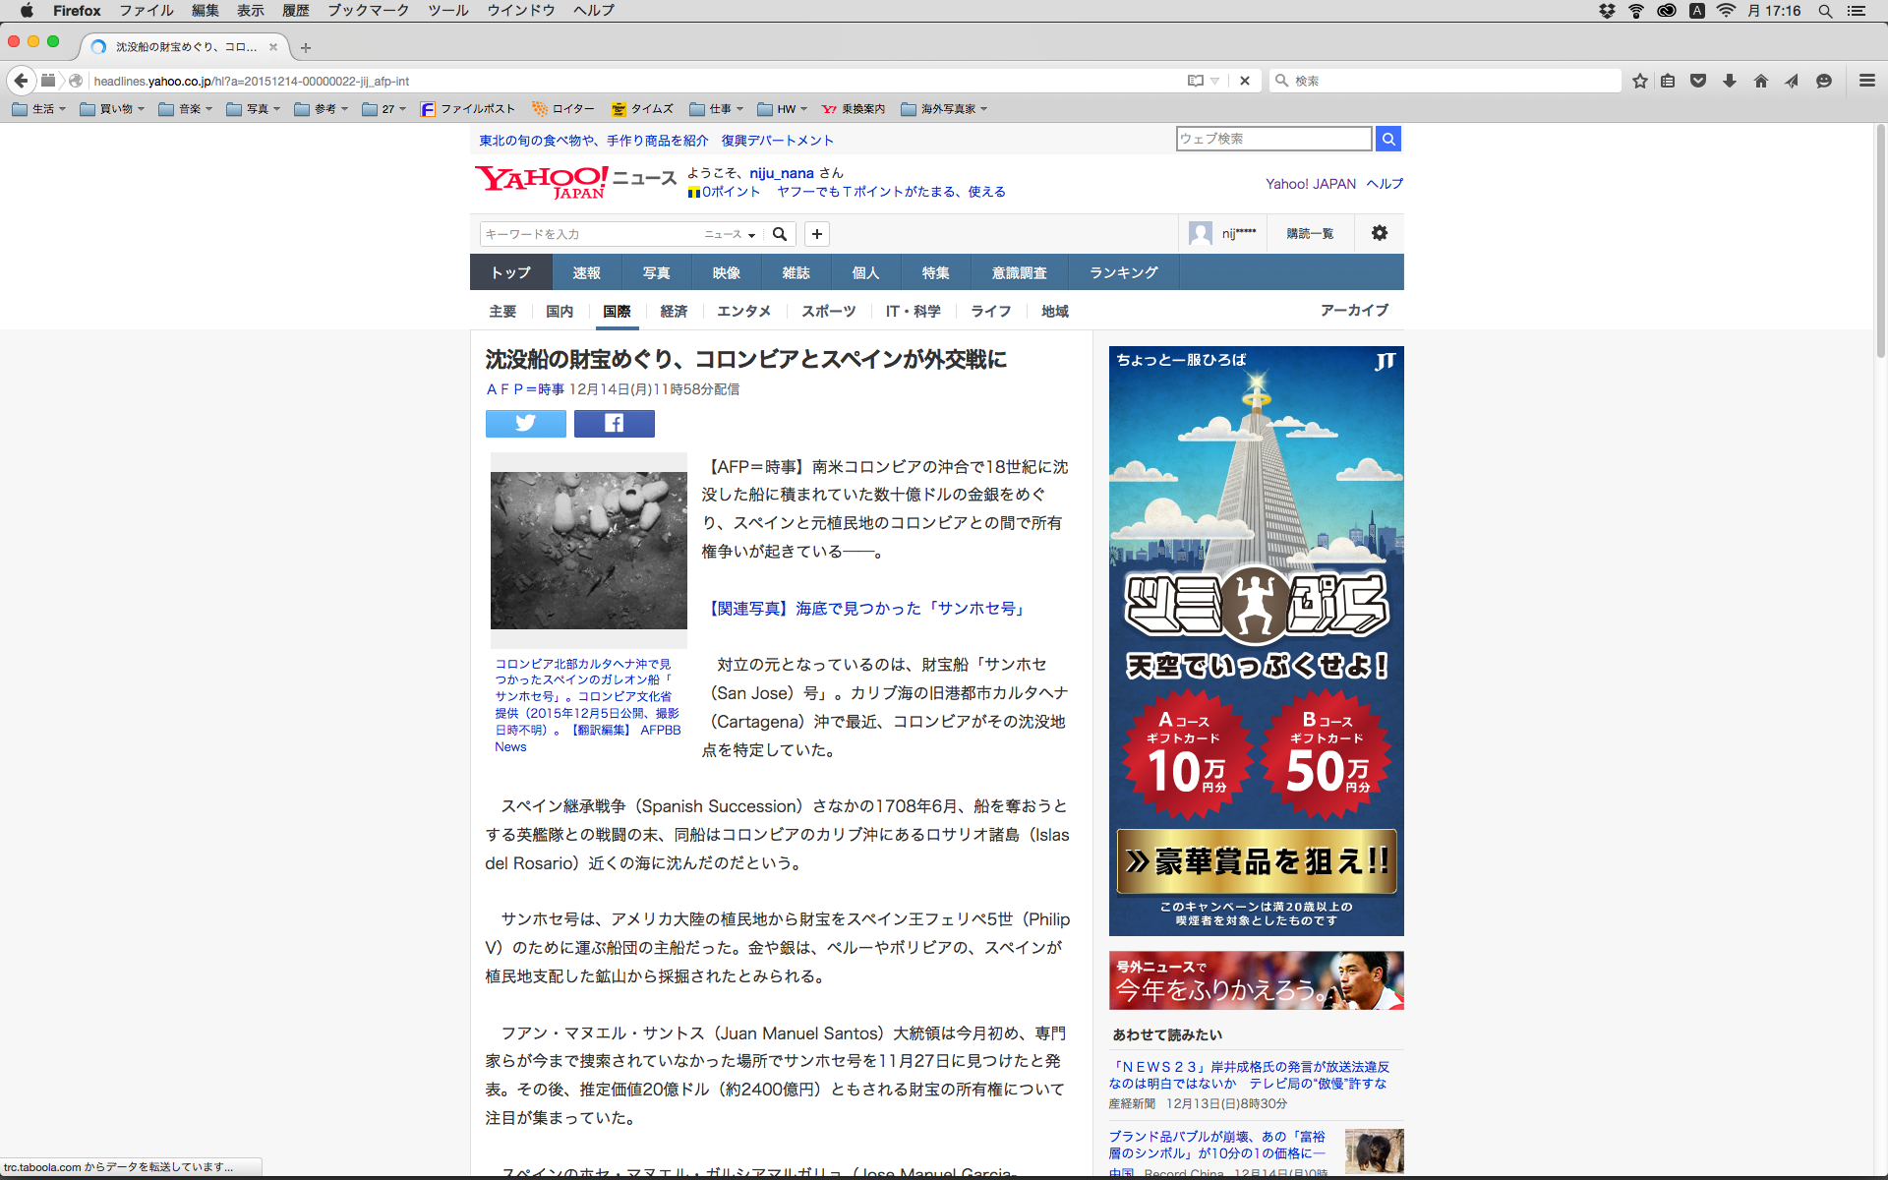Open Firefox hamburger menu
1888x1180 pixels.
(x=1866, y=81)
